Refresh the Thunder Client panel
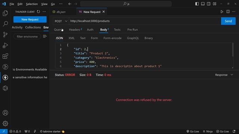The image size is (239, 134). 38,12
